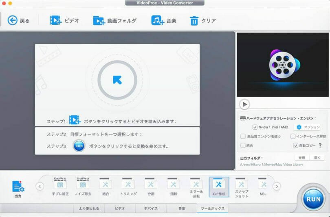Click the small RUN icon in ステップ3
Screen dimensions: 330x217
tap(79, 146)
